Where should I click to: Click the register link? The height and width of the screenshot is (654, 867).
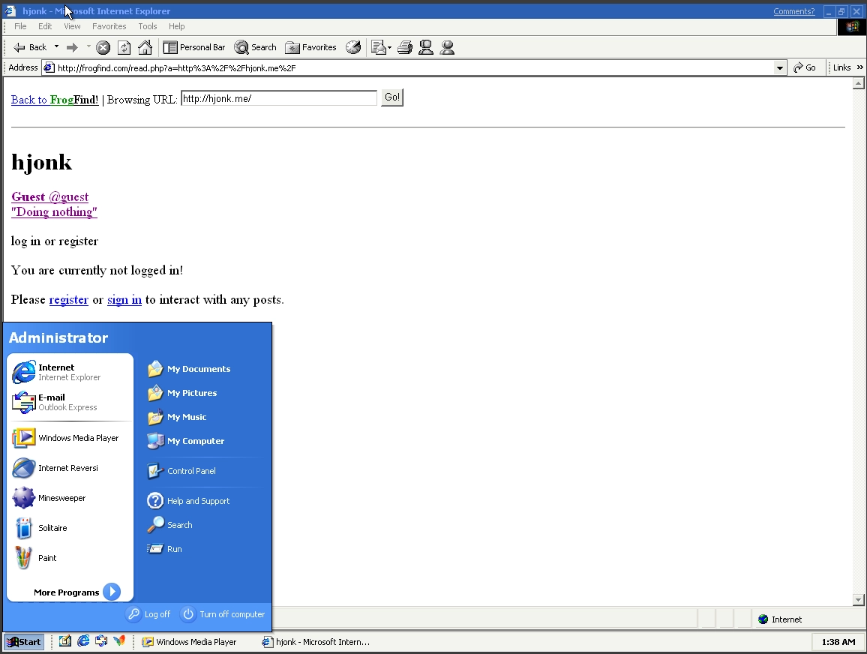click(68, 300)
